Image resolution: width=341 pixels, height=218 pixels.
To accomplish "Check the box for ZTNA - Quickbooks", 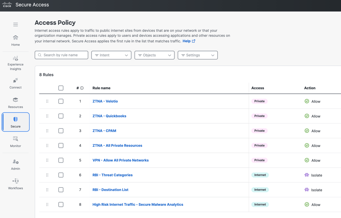I will point(61,116).
